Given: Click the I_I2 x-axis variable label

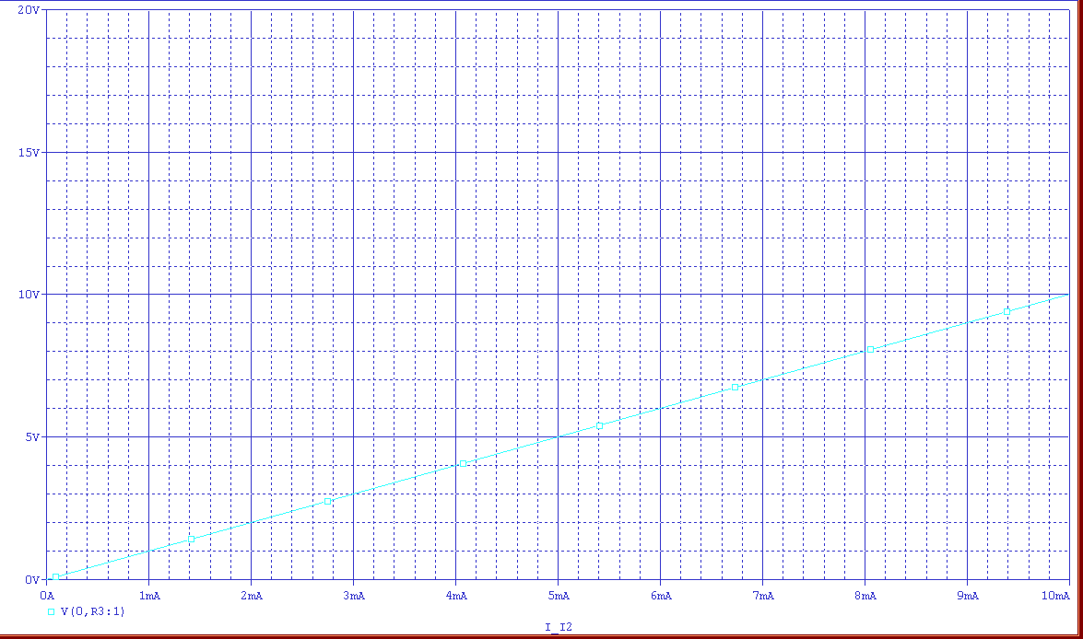Looking at the screenshot, I should (559, 627).
